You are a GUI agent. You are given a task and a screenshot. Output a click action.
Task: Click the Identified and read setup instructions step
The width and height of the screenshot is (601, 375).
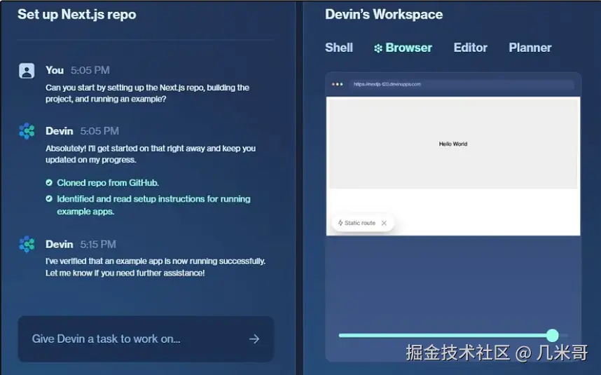coord(153,205)
